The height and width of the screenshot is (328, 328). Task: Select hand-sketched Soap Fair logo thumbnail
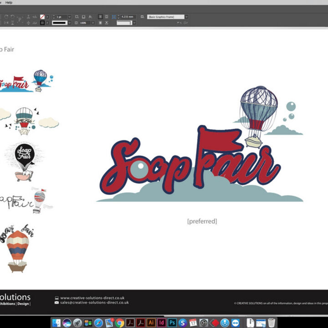(x=26, y=200)
